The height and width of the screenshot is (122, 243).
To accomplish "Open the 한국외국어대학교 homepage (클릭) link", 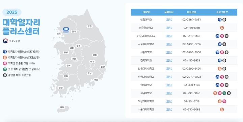I will coord(169,36).
